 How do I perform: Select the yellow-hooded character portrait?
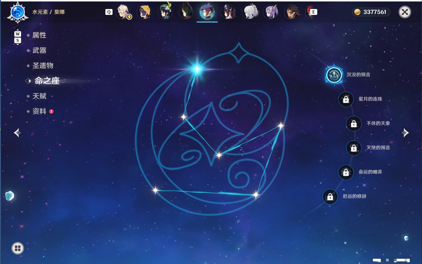pos(144,12)
